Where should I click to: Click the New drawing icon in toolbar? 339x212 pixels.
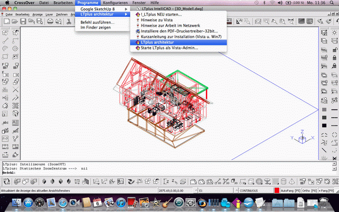[7, 21]
